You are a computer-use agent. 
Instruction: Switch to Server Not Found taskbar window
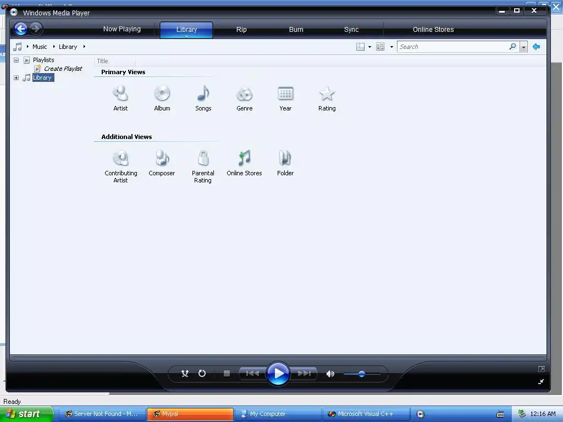(102, 414)
